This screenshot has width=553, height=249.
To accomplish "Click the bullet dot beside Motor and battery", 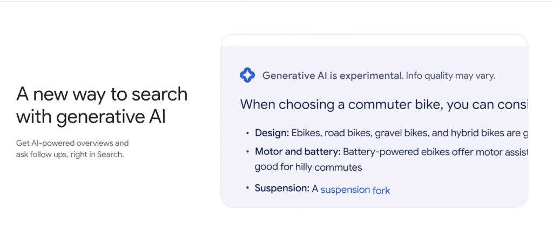I will click(247, 152).
